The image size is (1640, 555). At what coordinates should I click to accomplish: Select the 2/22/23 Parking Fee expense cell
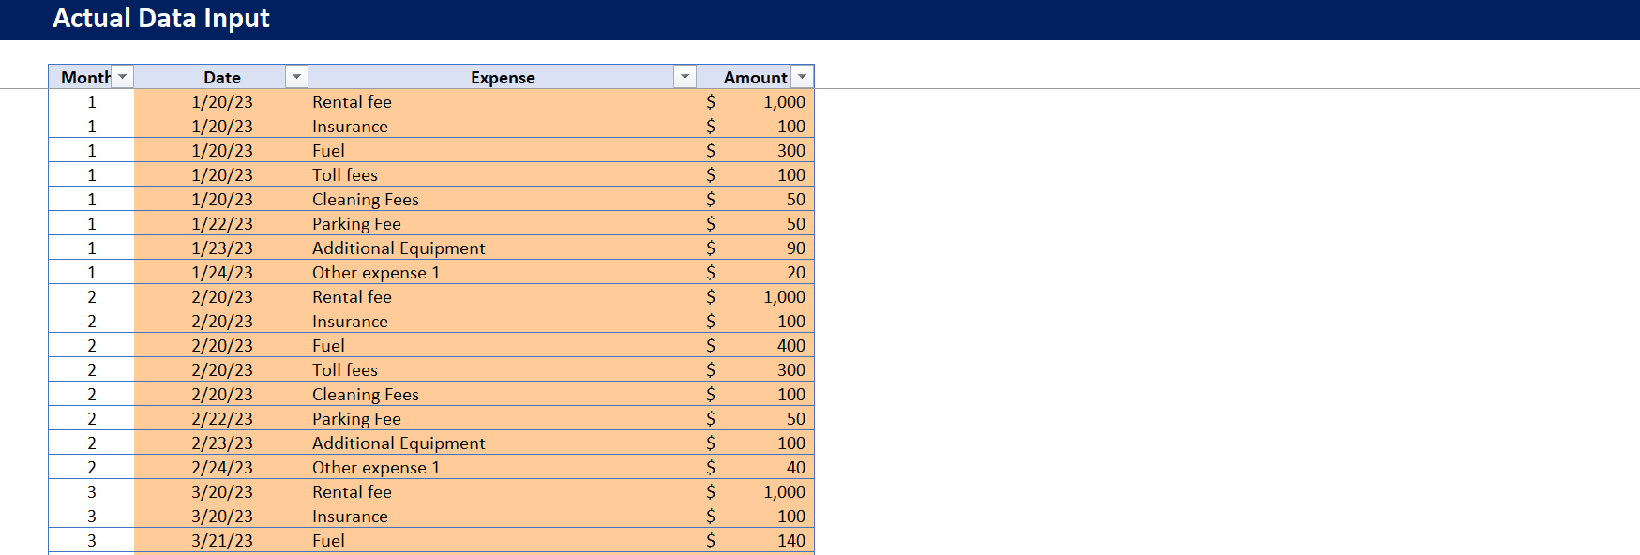[x=503, y=418]
